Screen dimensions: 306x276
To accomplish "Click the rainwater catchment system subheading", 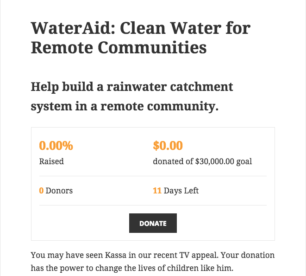I will pyautogui.click(x=132, y=96).
